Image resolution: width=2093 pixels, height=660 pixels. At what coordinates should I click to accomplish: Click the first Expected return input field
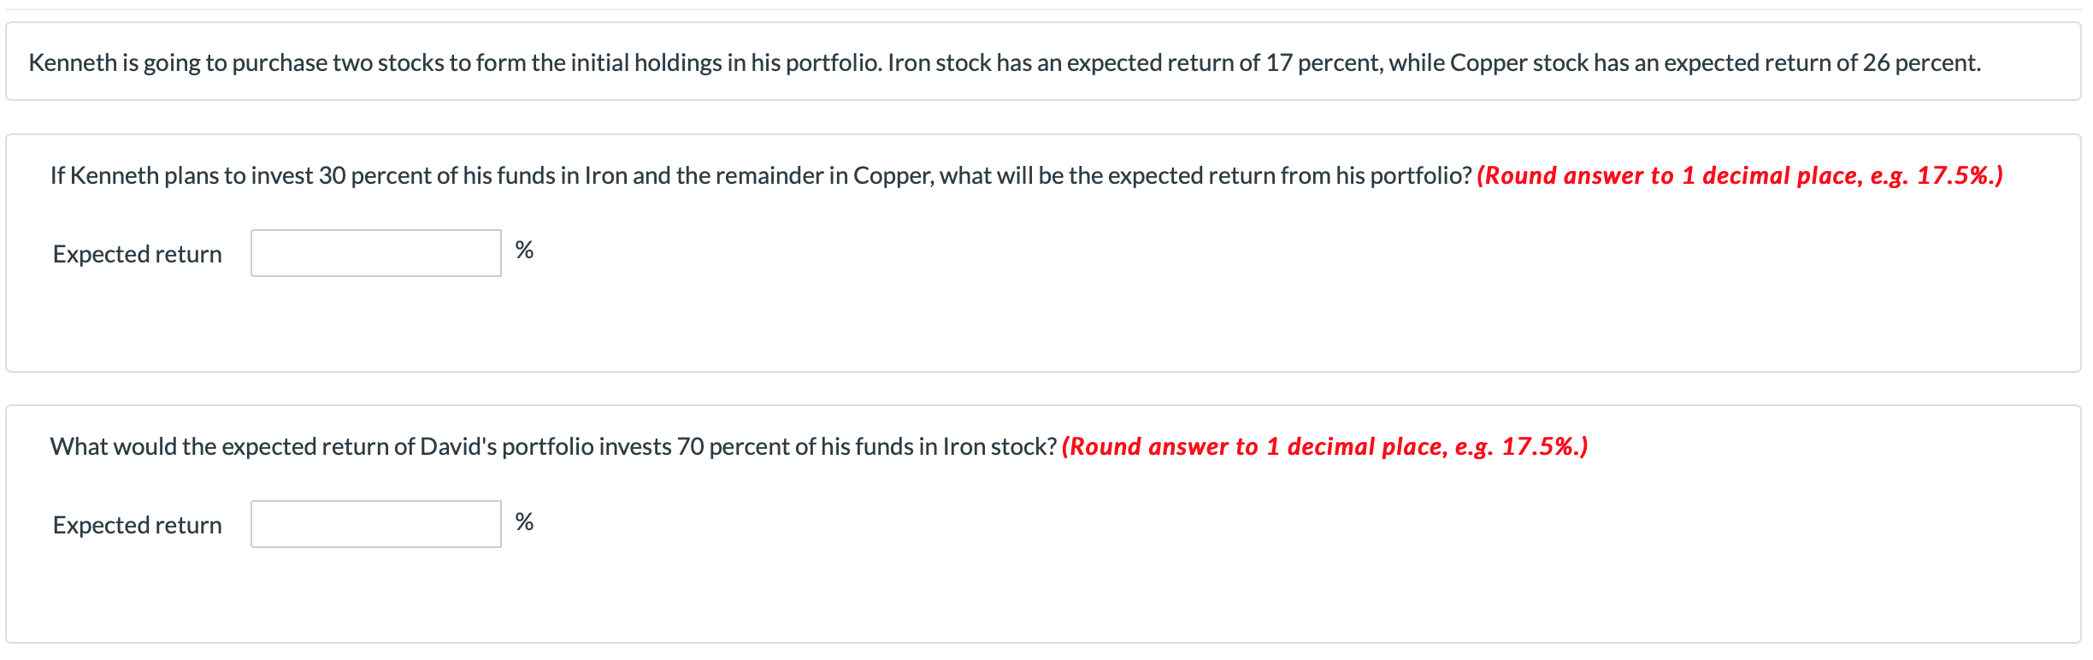pyautogui.click(x=375, y=253)
